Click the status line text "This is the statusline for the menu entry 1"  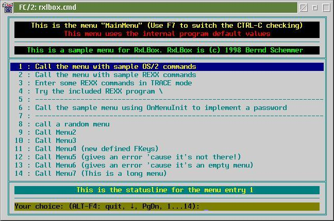[x=164, y=190]
